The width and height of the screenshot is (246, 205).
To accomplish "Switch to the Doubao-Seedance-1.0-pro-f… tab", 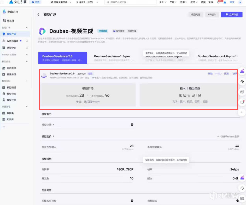I will tap(218, 58).
